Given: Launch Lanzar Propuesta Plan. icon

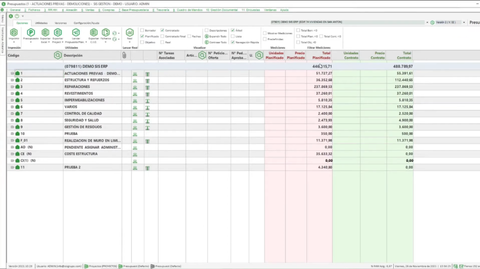Looking at the screenshot, I should 75,32.
